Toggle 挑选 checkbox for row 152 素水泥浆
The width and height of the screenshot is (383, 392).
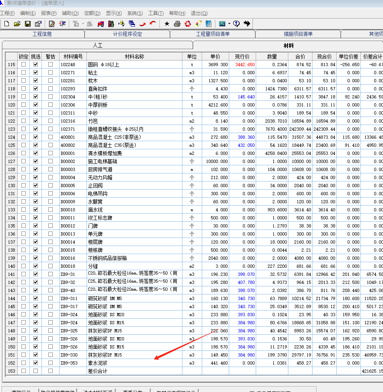coord(36,363)
